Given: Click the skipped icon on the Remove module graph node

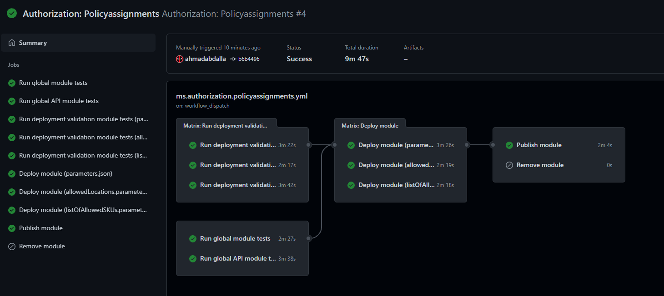Looking at the screenshot, I should click(x=509, y=165).
